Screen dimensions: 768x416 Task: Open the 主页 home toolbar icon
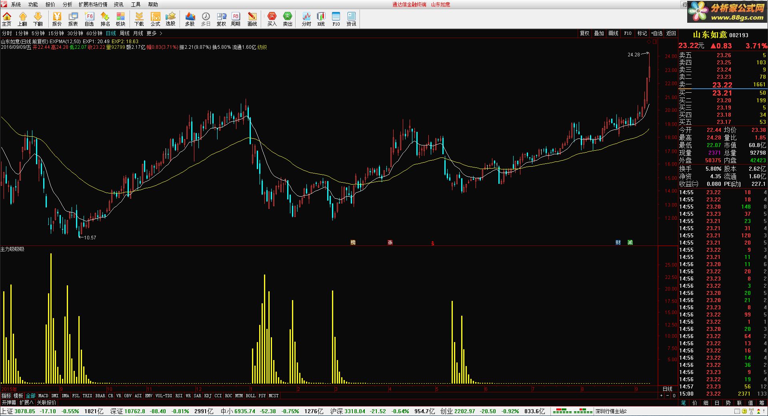pyautogui.click(x=7, y=19)
